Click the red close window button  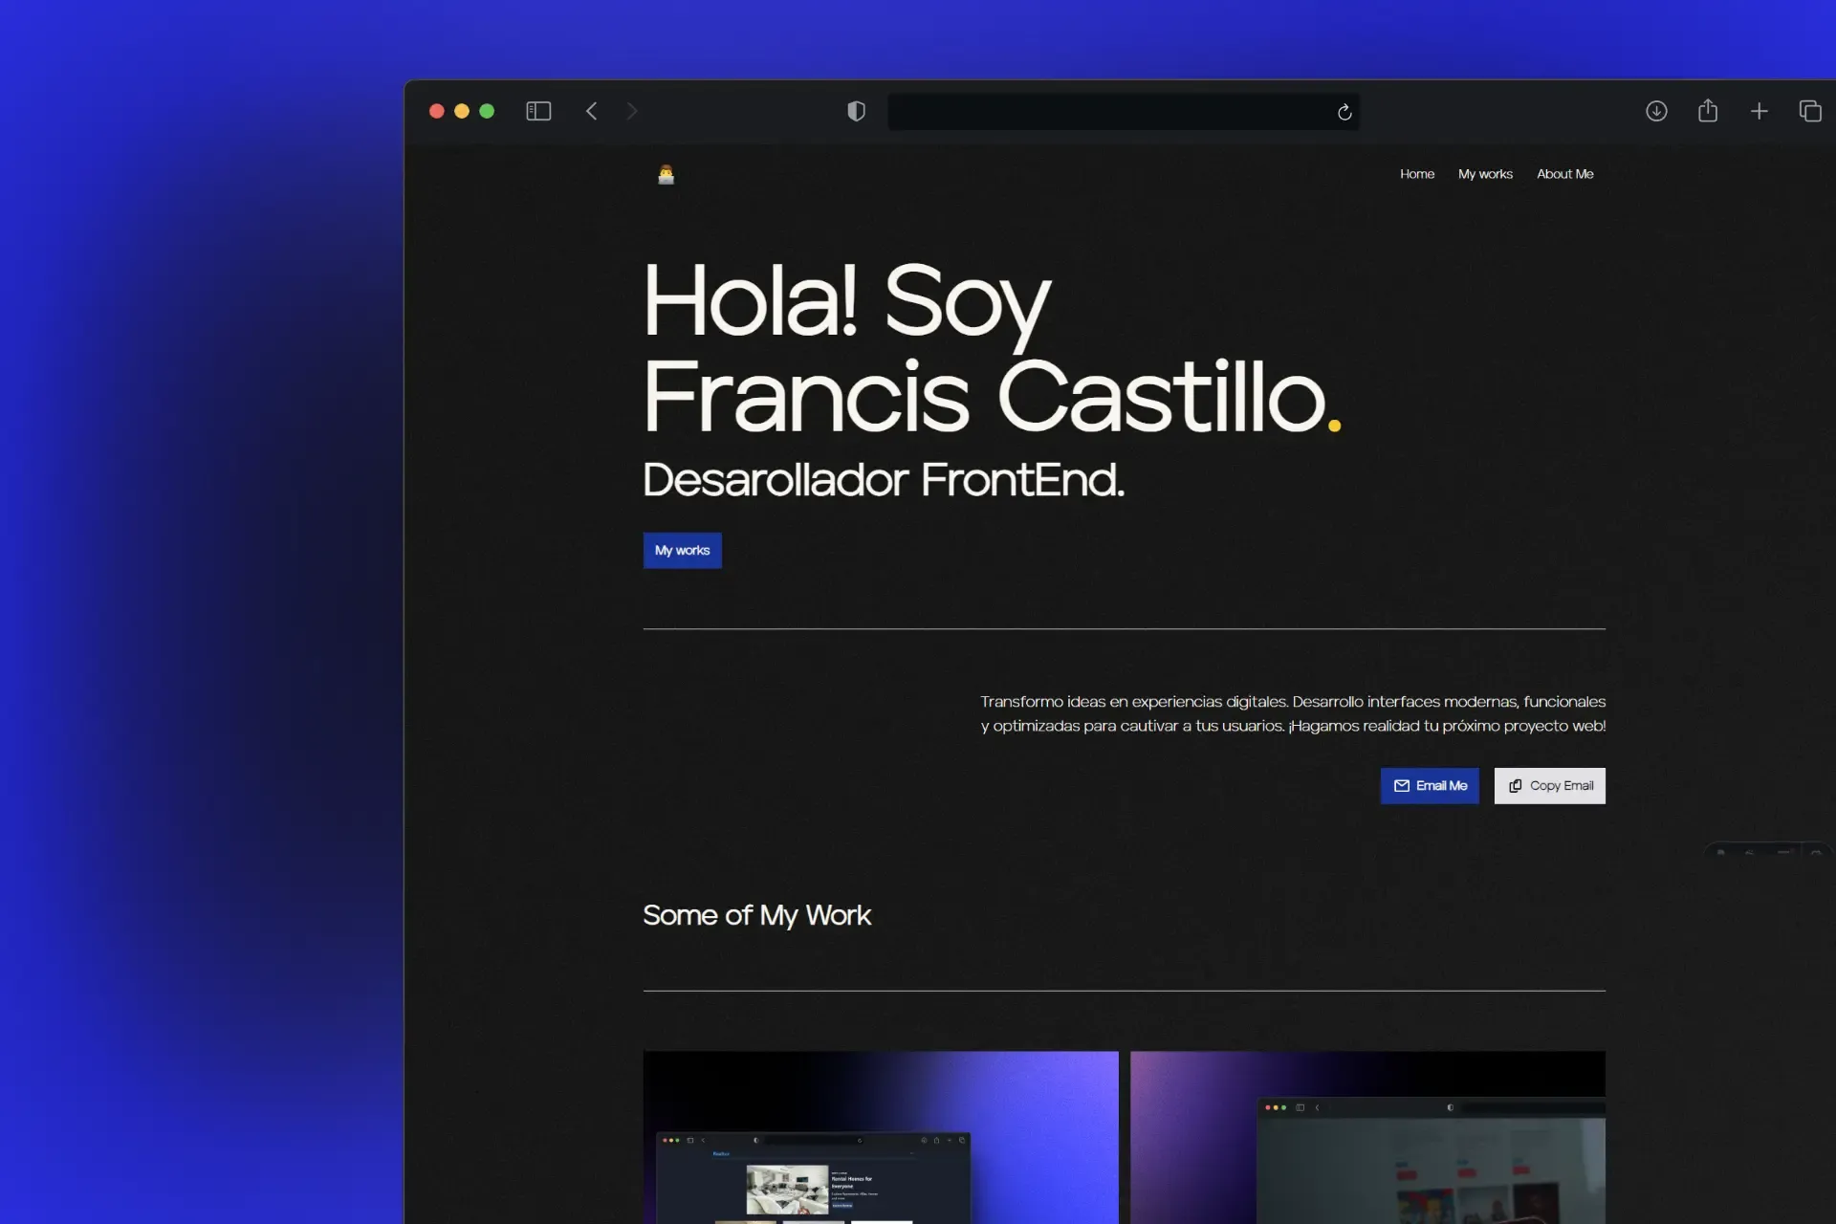pyautogui.click(x=436, y=111)
